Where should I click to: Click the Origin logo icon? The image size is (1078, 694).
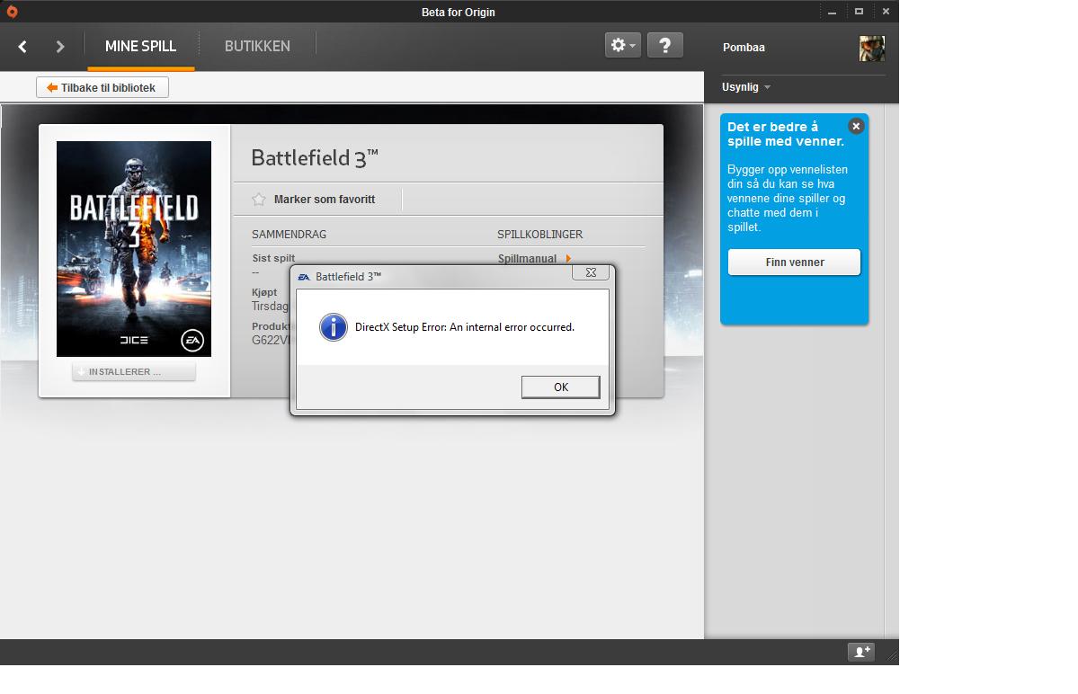tap(12, 11)
